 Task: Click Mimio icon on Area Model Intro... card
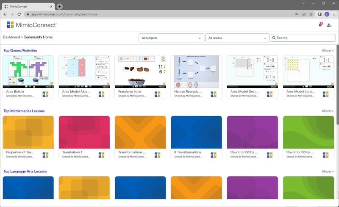pyautogui.click(x=325, y=94)
